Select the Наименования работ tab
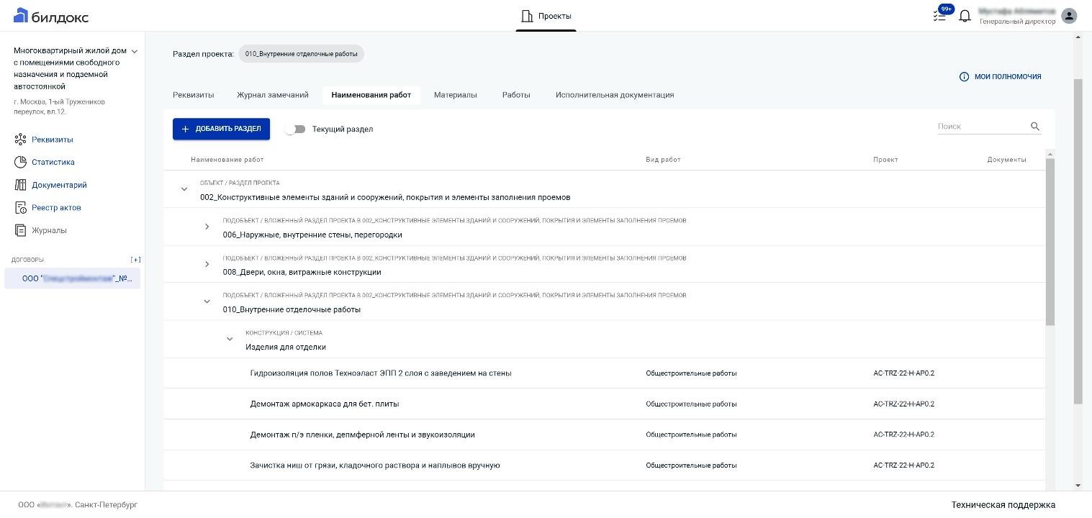The width and height of the screenshot is (1092, 518). coord(371,95)
